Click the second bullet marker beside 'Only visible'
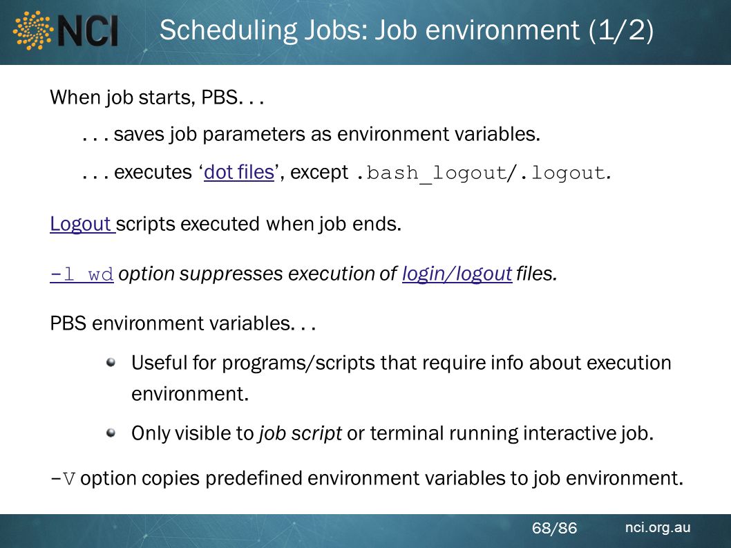Image resolution: width=731 pixels, height=548 pixels. [111, 433]
